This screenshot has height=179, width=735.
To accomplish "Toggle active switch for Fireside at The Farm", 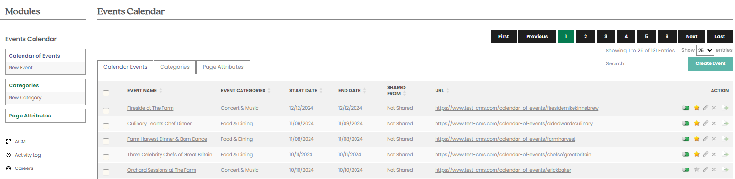I will (x=686, y=108).
